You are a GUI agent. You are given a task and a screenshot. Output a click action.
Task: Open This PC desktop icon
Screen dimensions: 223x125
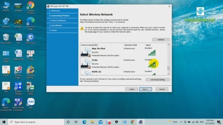pos(6,7)
